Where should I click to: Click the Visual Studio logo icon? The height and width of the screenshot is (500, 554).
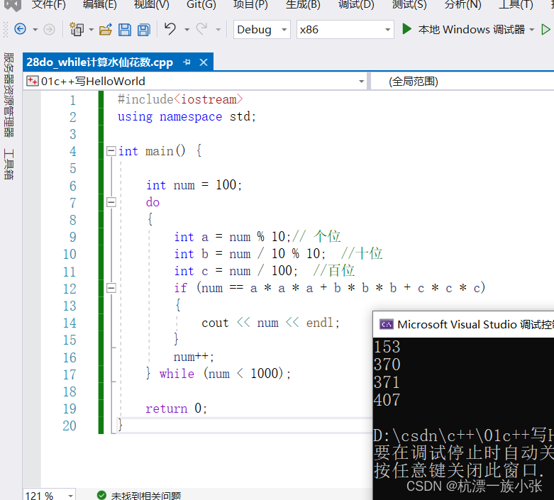click(12, 5)
